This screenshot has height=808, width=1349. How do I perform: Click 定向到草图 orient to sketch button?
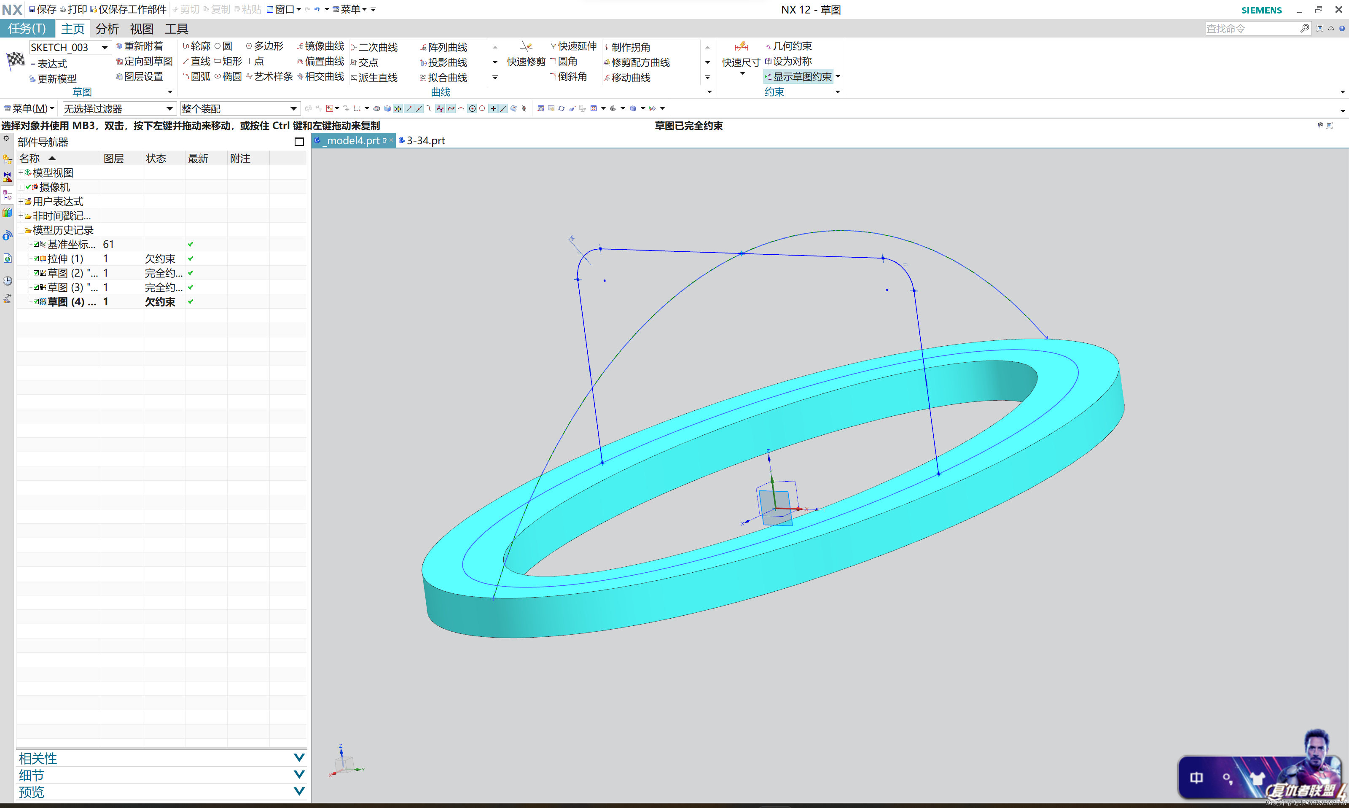pyautogui.click(x=144, y=61)
